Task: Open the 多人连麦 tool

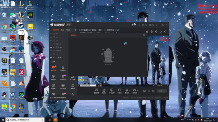Action: pos(72,78)
